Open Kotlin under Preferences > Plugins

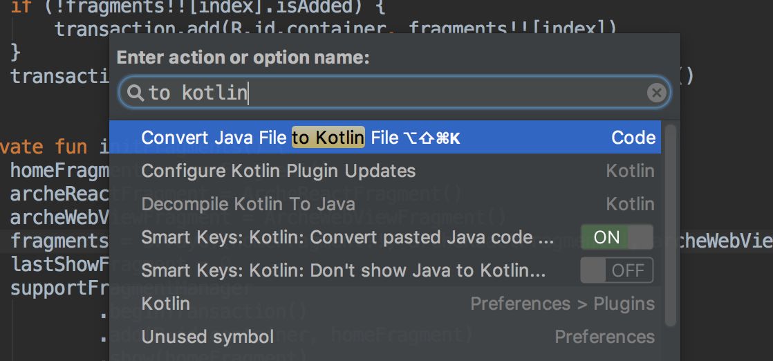385,304
